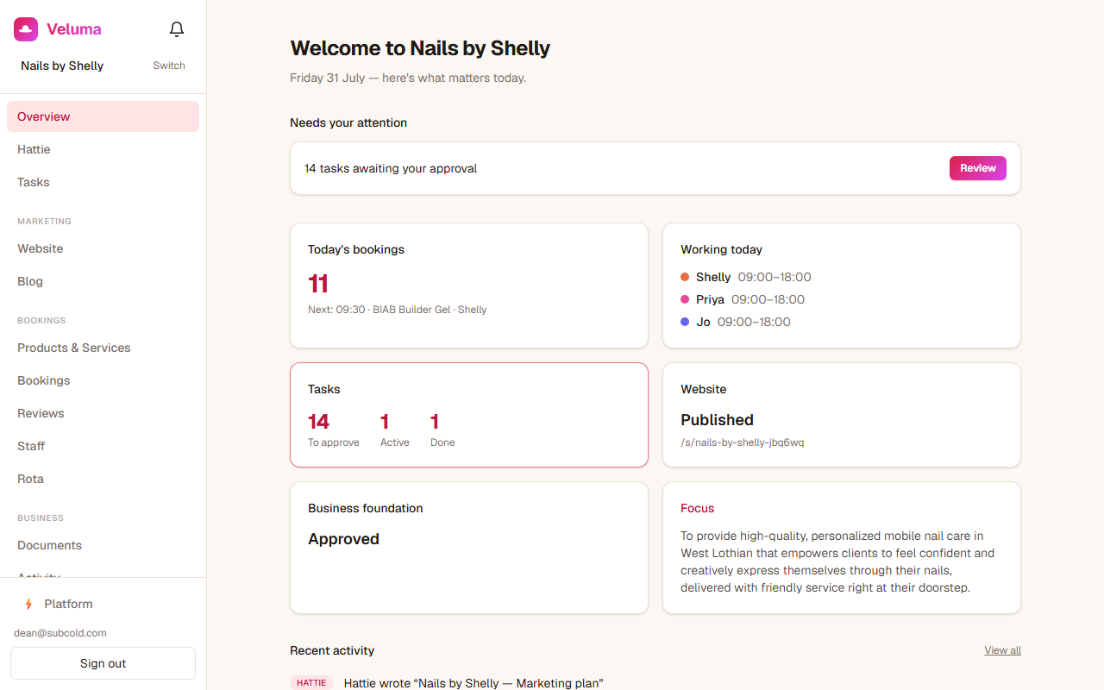Screen dimensions: 1104x690
Task: Click Priya's pink status dot
Action: [x=685, y=299]
